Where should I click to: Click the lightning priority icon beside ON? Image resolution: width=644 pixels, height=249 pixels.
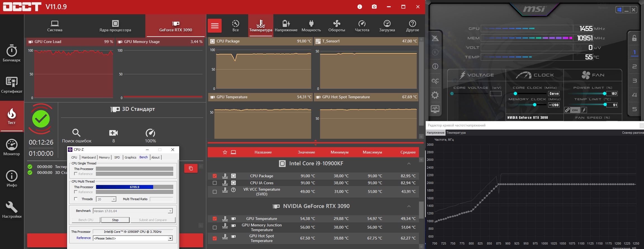[584, 110]
